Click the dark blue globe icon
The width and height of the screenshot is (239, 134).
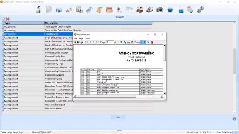(170, 10)
